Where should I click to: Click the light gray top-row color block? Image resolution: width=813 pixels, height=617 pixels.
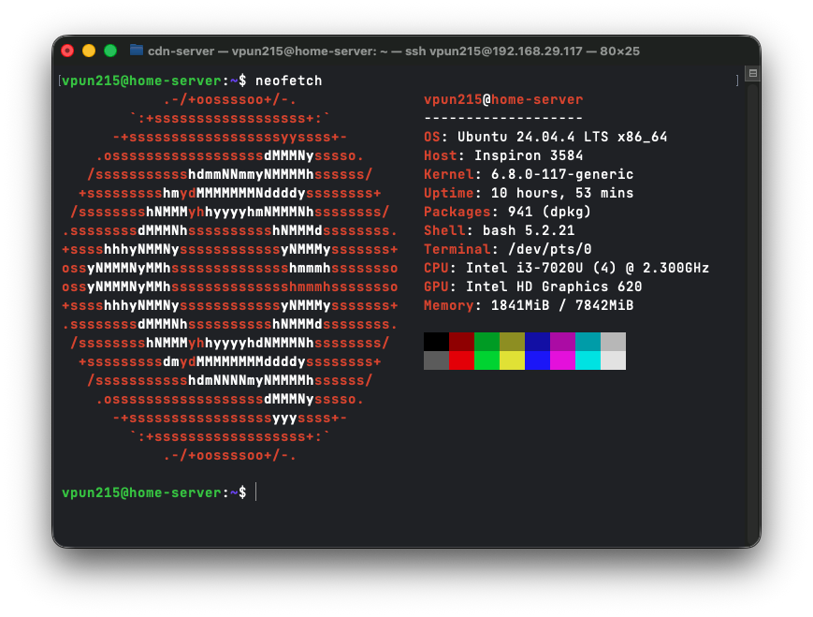pyautogui.click(x=614, y=342)
